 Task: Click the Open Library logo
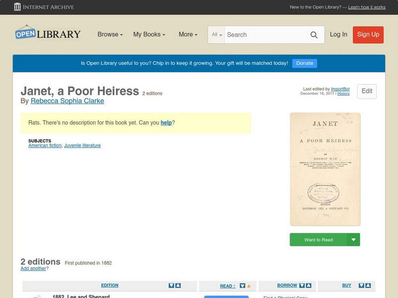pos(48,33)
